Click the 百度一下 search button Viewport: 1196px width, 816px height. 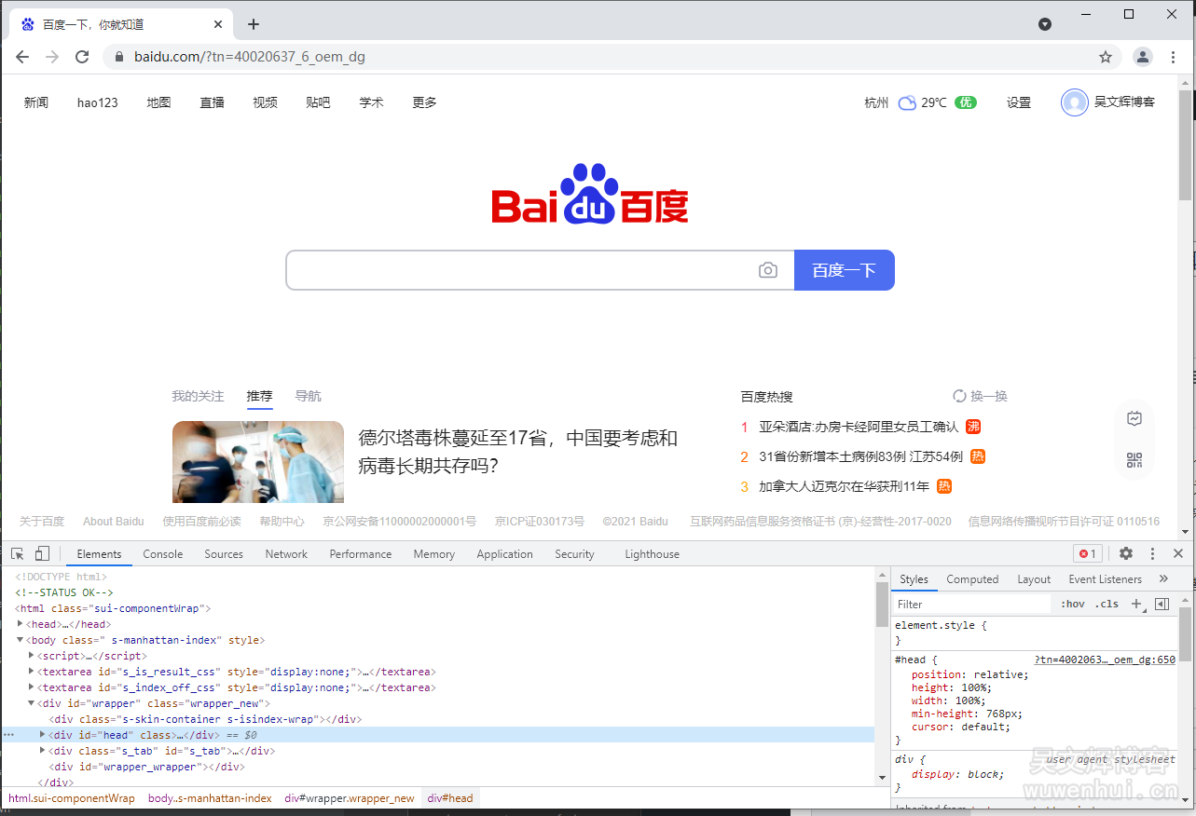(844, 270)
